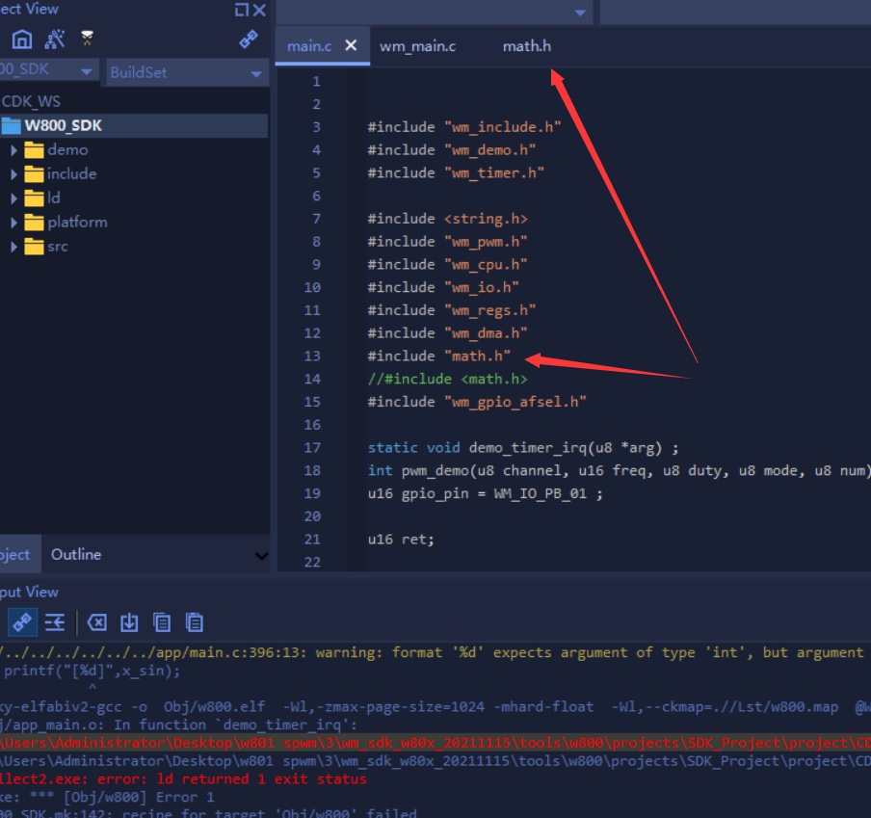Click the red ld returned error line
871x818 pixels.
183,778
